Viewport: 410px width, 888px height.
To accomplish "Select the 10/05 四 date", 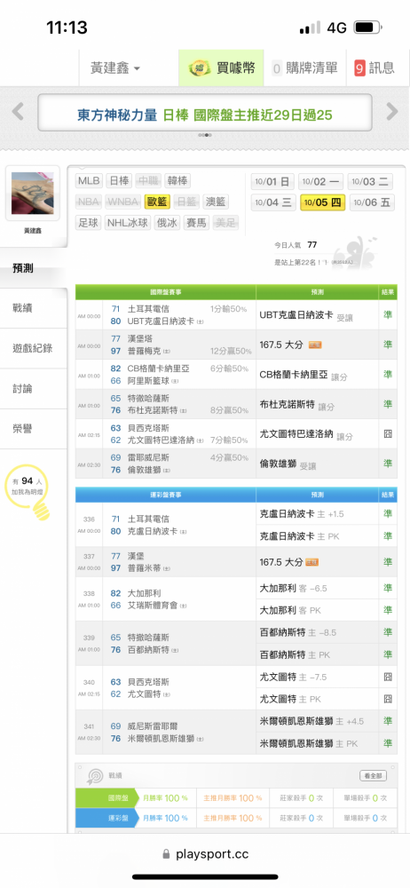I will click(322, 202).
